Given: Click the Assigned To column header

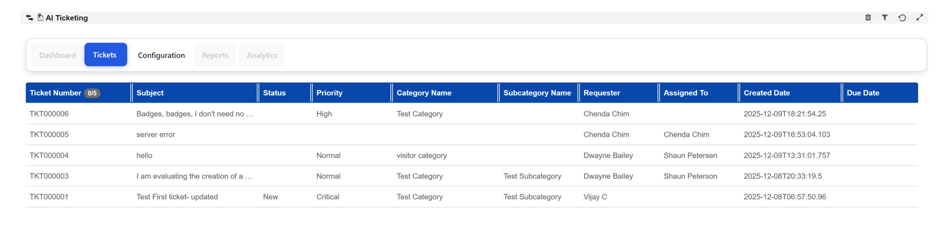Looking at the screenshot, I should click(686, 93).
